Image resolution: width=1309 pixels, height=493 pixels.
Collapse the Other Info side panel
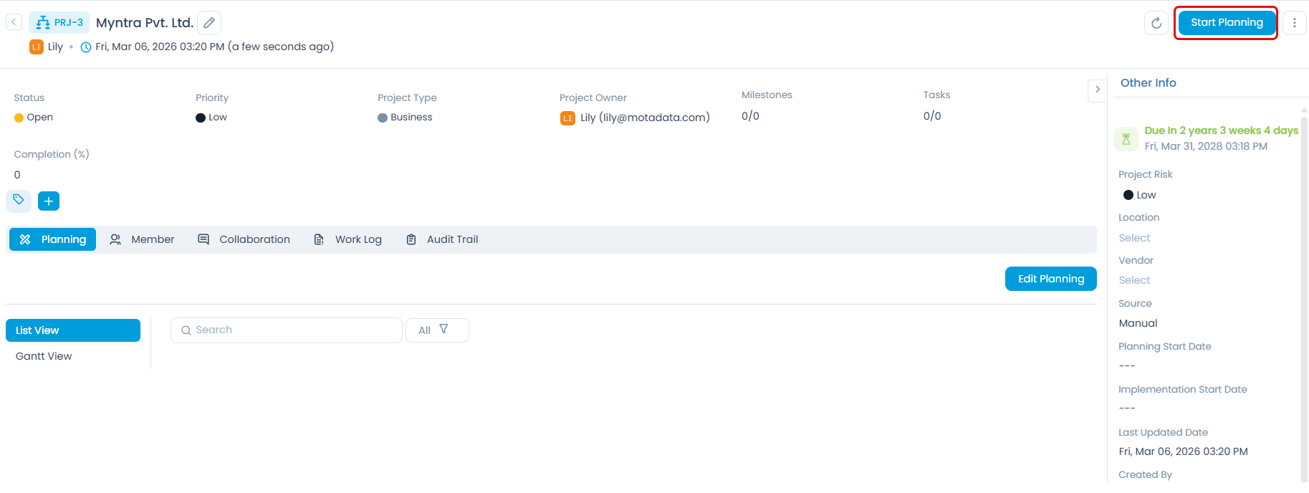pyautogui.click(x=1097, y=90)
